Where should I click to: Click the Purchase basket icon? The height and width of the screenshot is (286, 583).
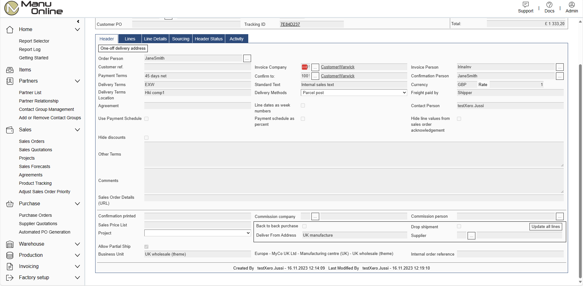tap(10, 204)
